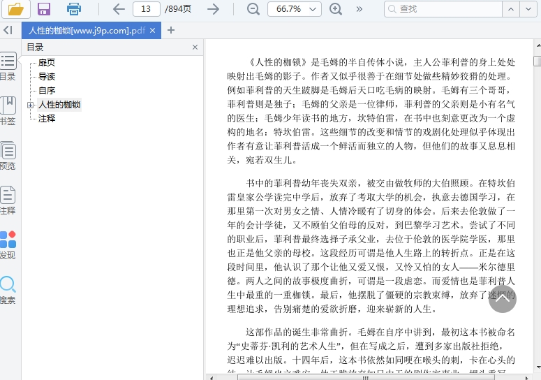Go to the next page arrow
This screenshot has height=380, width=541.
pos(213,9)
